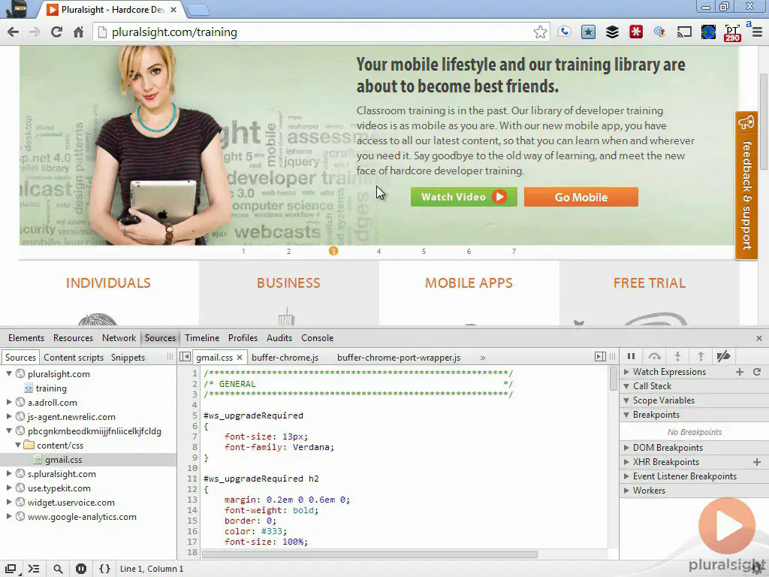The height and width of the screenshot is (577, 769).
Task: Expand the Watch Expressions section
Action: [626, 372]
